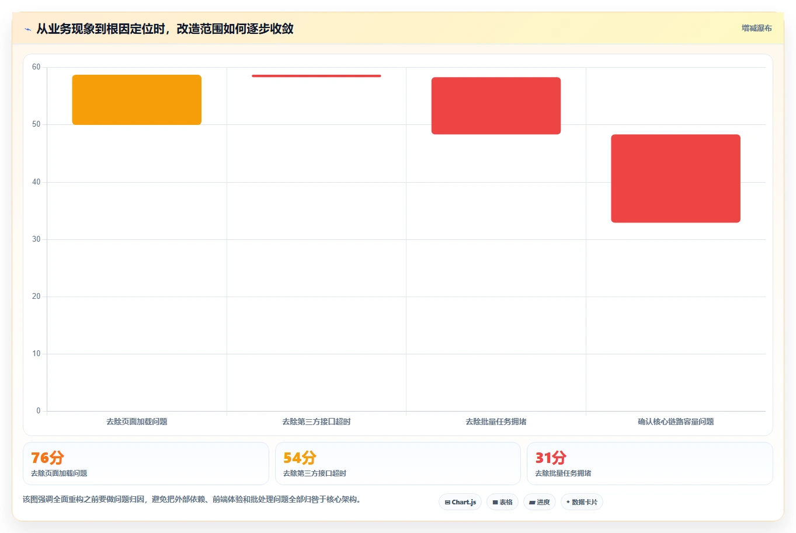
Task: Click the Chart.js tag chip
Action: tap(460, 502)
